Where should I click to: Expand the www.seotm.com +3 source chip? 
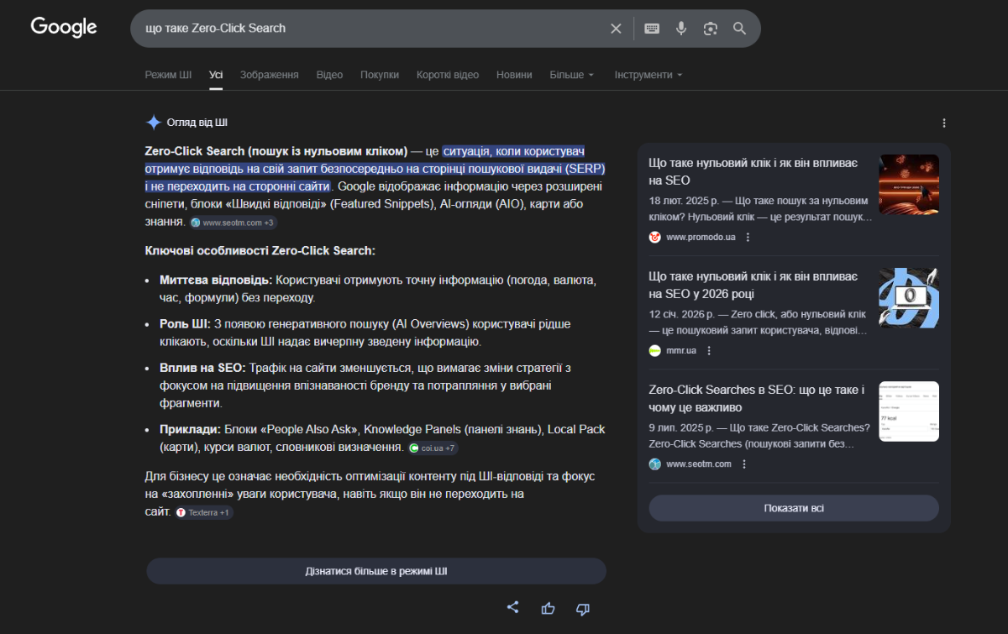pyautogui.click(x=234, y=222)
